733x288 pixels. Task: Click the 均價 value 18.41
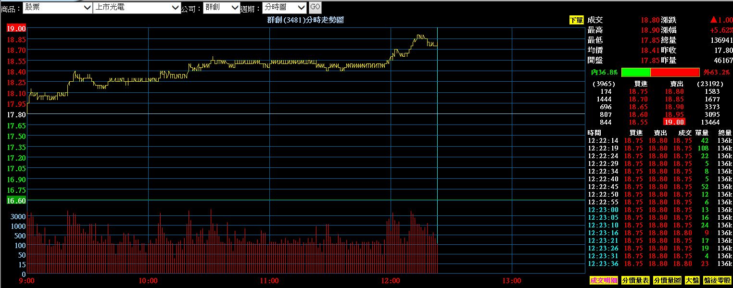tap(650, 50)
